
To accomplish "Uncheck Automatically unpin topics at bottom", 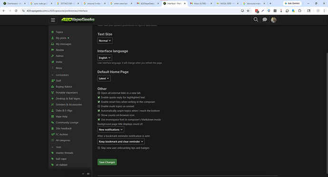I will (99, 111).
